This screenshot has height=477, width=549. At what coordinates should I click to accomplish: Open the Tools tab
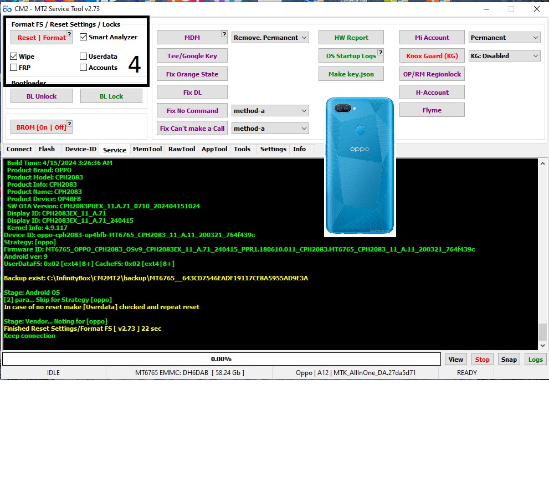(242, 149)
